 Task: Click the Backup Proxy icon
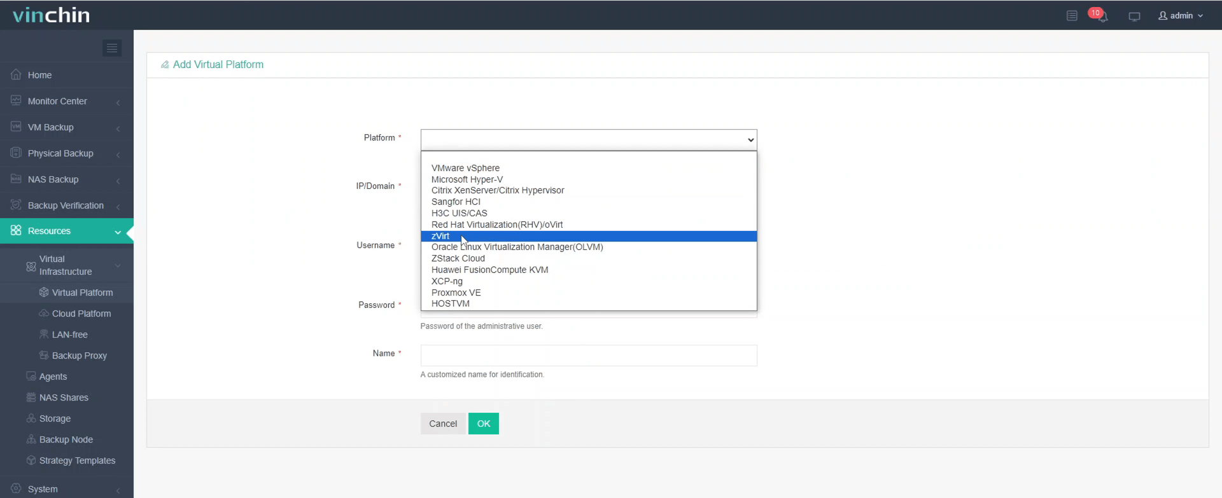point(44,355)
